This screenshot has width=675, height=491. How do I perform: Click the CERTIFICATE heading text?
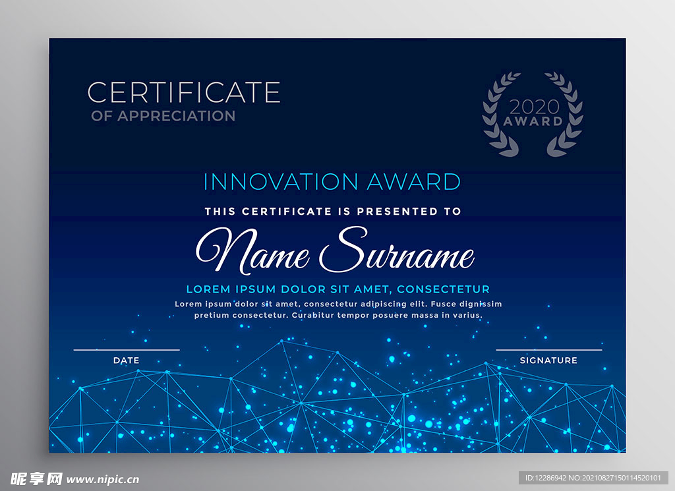point(184,92)
